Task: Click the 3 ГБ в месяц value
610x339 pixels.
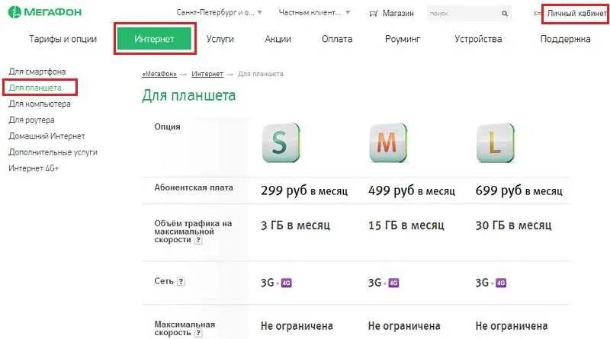Action: pos(295,225)
